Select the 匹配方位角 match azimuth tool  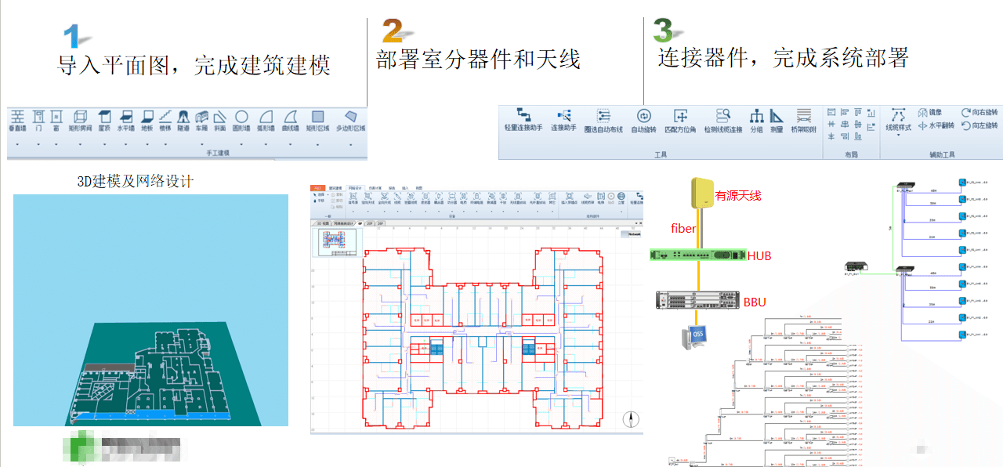pos(680,120)
